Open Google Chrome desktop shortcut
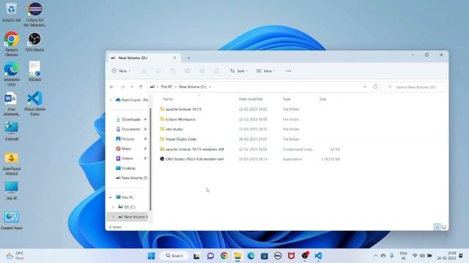 coord(12,44)
